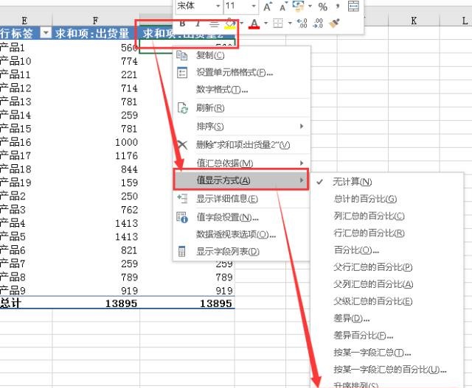Viewport: 472px width, 388px height.
Task: Open 数据透视表选项(O) dialog
Action: tap(241, 234)
